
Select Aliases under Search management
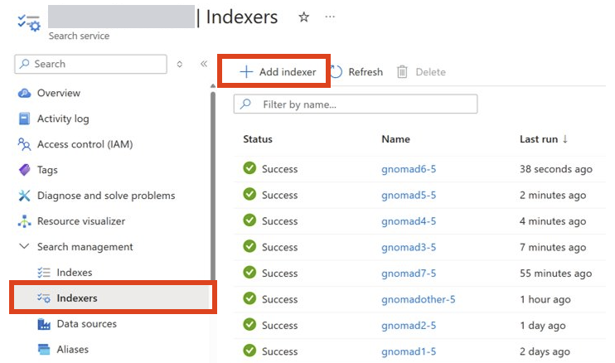tap(73, 349)
